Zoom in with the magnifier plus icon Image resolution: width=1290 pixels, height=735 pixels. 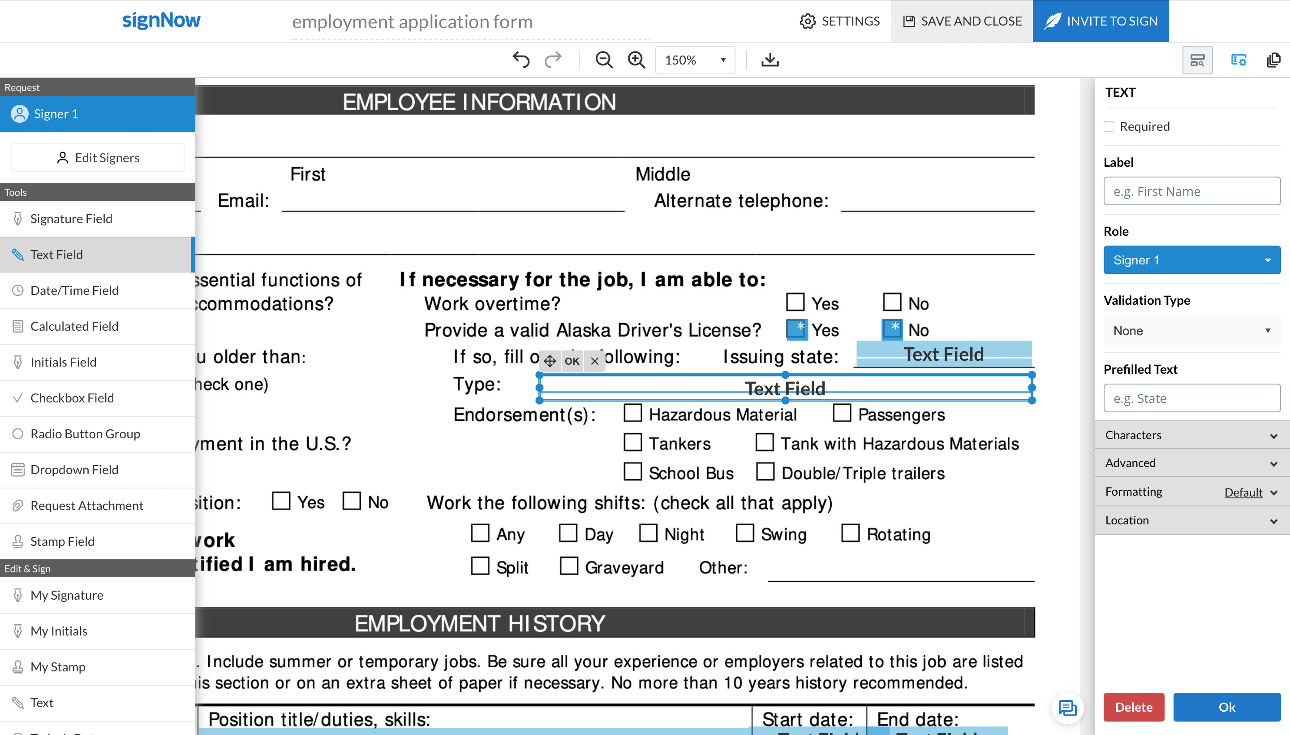(636, 60)
